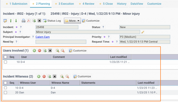Switch to the 1 Submission tab
Screen dimensions: 178x102
17,4
